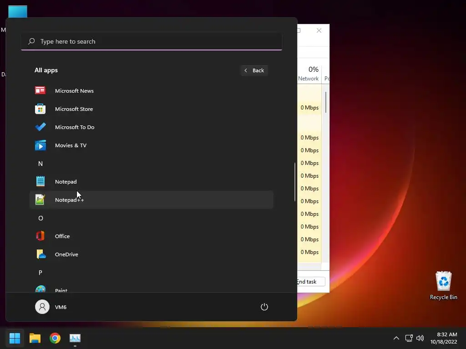
Task: Switch to Task Manager taskbar icon
Action: point(75,338)
